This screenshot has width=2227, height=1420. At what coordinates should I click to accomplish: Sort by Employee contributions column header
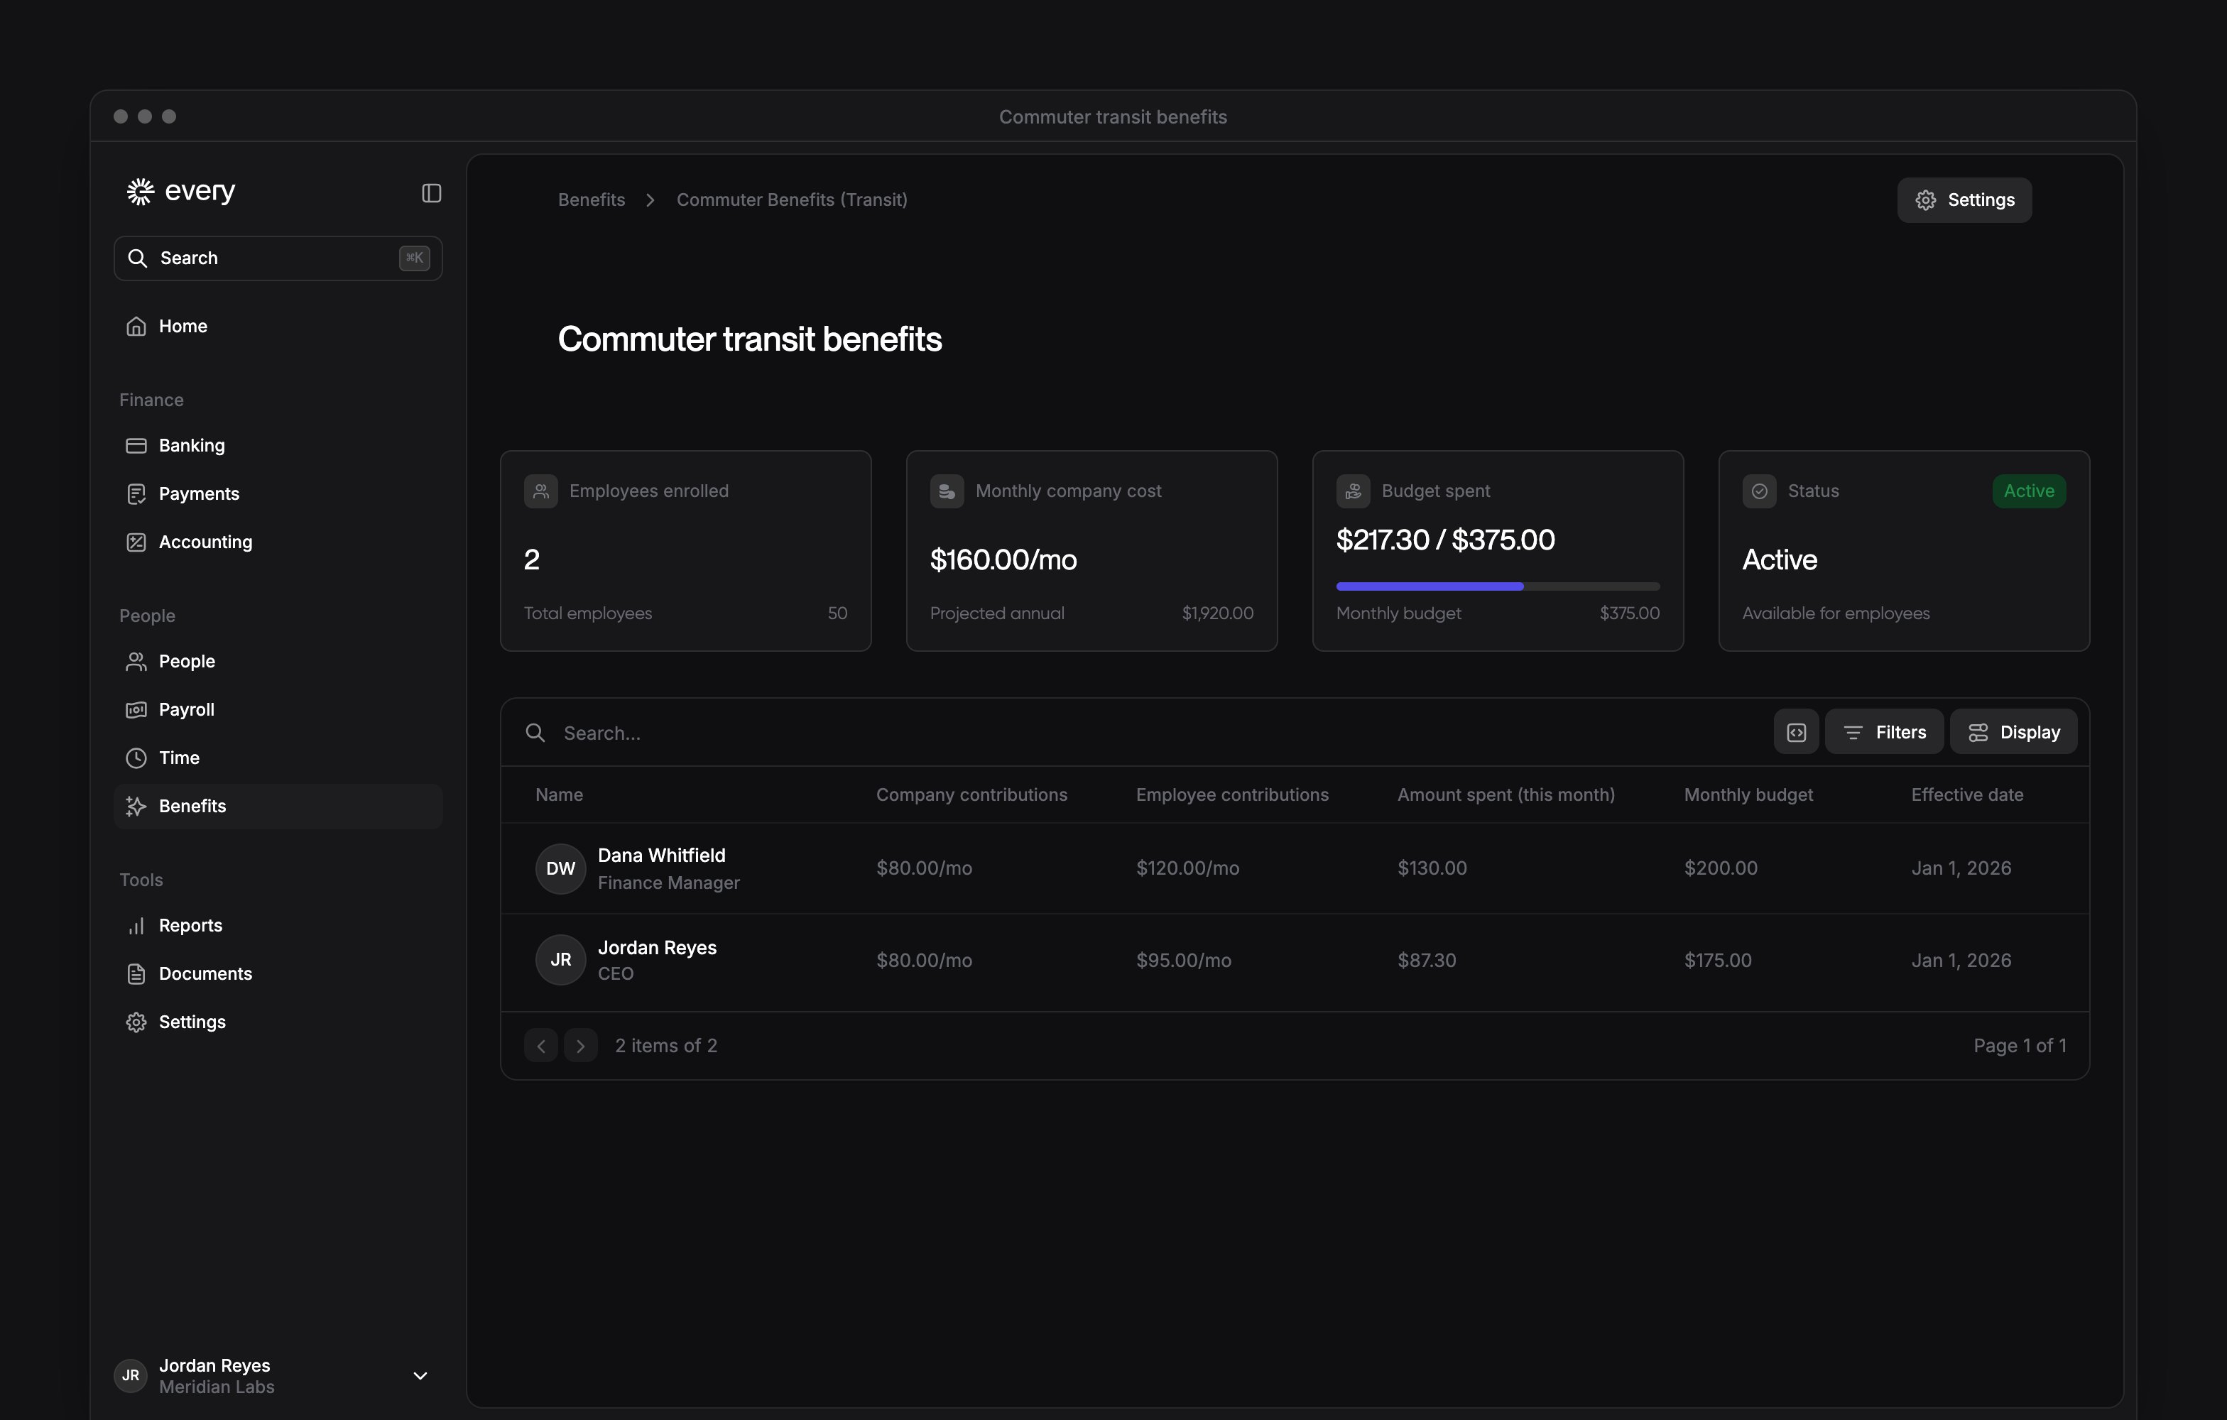(x=1232, y=795)
